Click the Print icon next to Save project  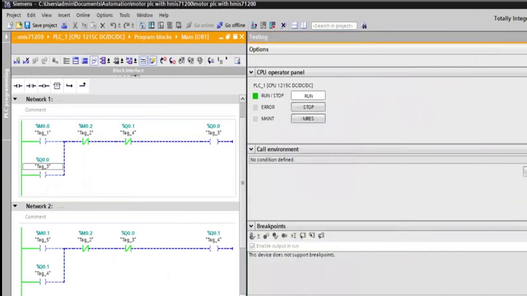click(x=64, y=25)
